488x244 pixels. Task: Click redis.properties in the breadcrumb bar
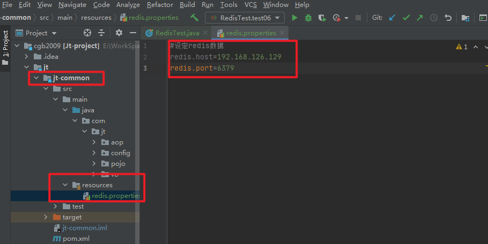pos(150,18)
